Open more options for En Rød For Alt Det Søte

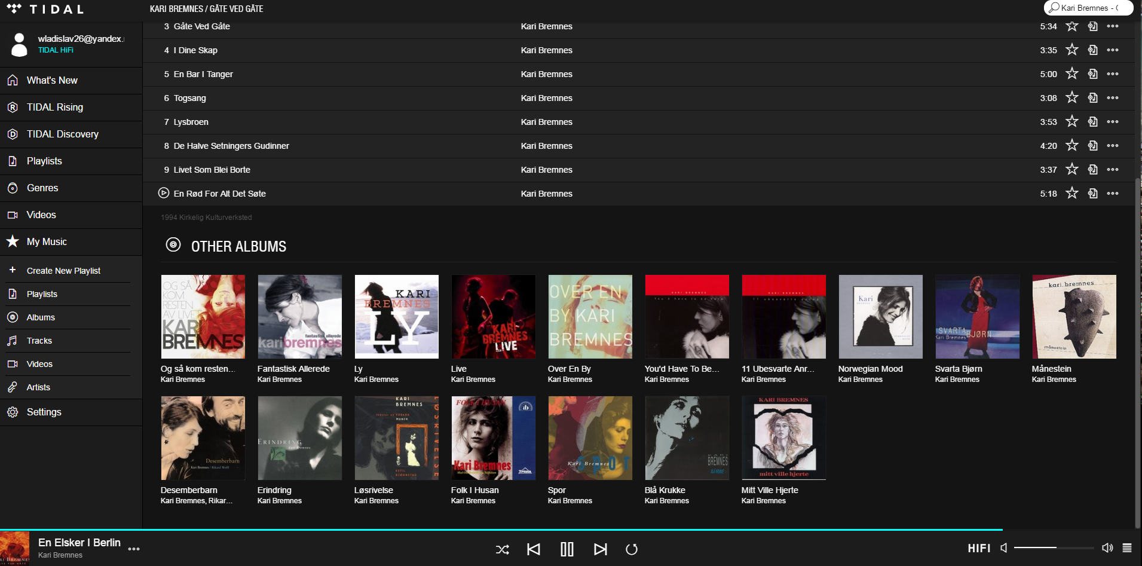point(1112,194)
